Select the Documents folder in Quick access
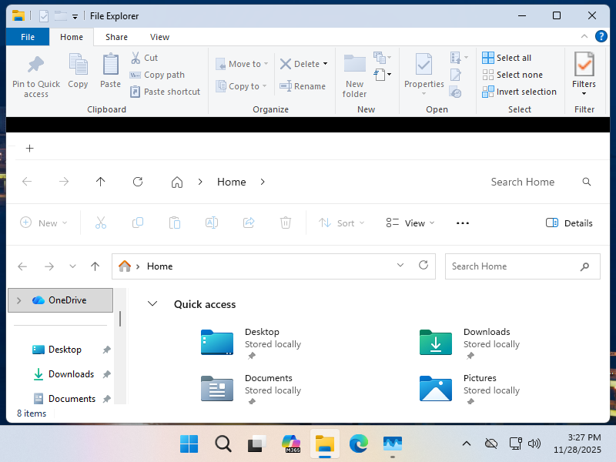The height and width of the screenshot is (462, 616). [252, 390]
